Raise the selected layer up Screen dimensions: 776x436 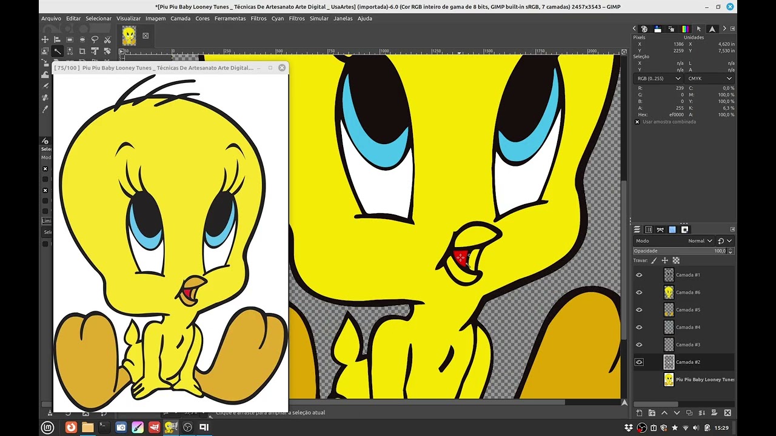[x=664, y=413]
